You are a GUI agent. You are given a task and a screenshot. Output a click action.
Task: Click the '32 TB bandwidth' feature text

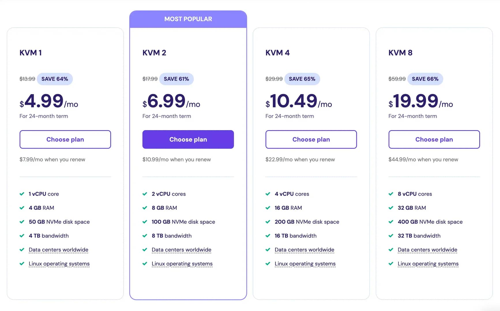pos(419,236)
